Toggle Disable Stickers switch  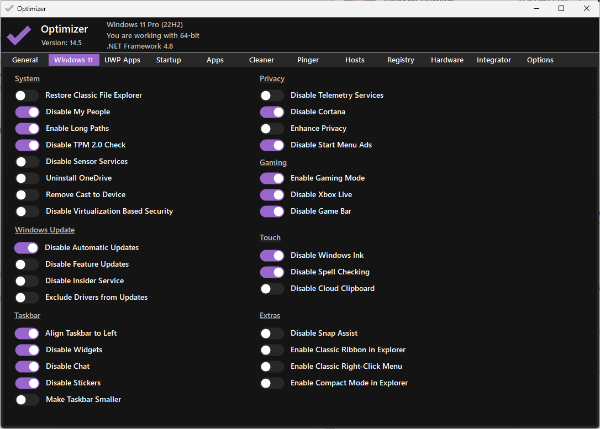(27, 383)
